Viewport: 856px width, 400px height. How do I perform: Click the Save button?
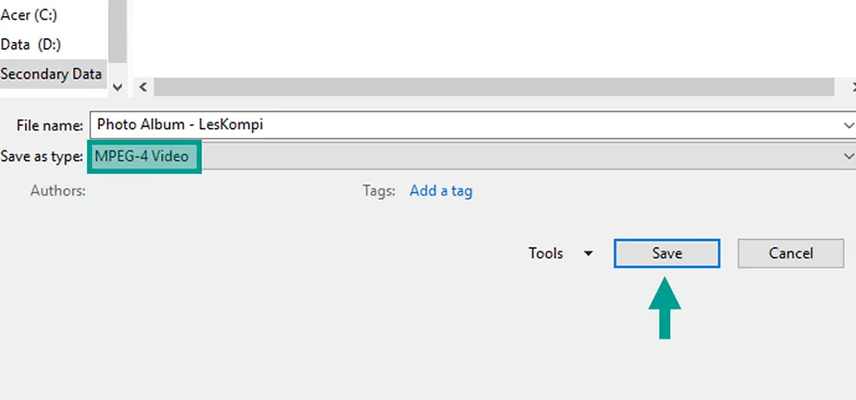666,254
